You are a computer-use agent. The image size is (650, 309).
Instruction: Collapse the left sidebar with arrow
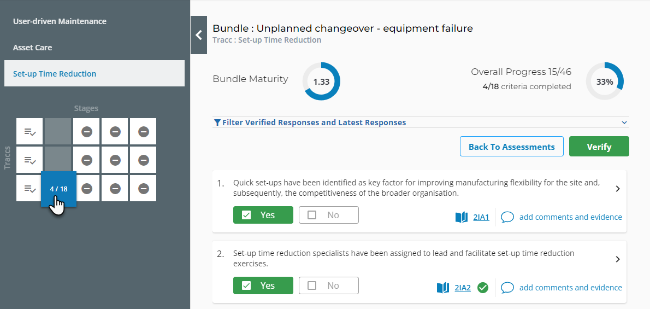(199, 35)
